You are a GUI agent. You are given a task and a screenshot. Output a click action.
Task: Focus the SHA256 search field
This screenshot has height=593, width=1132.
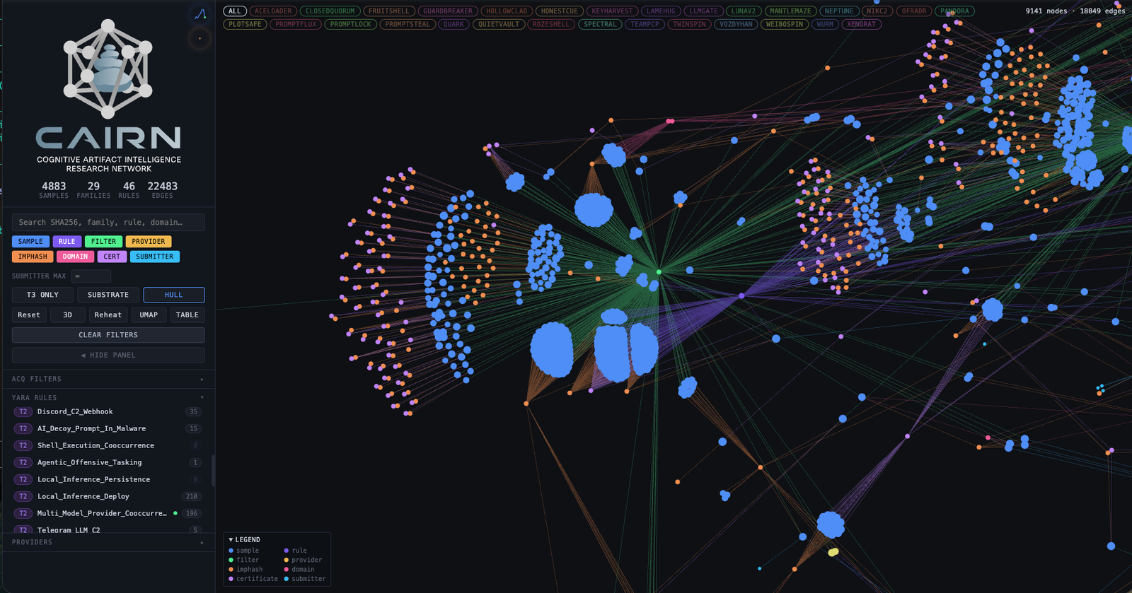[108, 222]
